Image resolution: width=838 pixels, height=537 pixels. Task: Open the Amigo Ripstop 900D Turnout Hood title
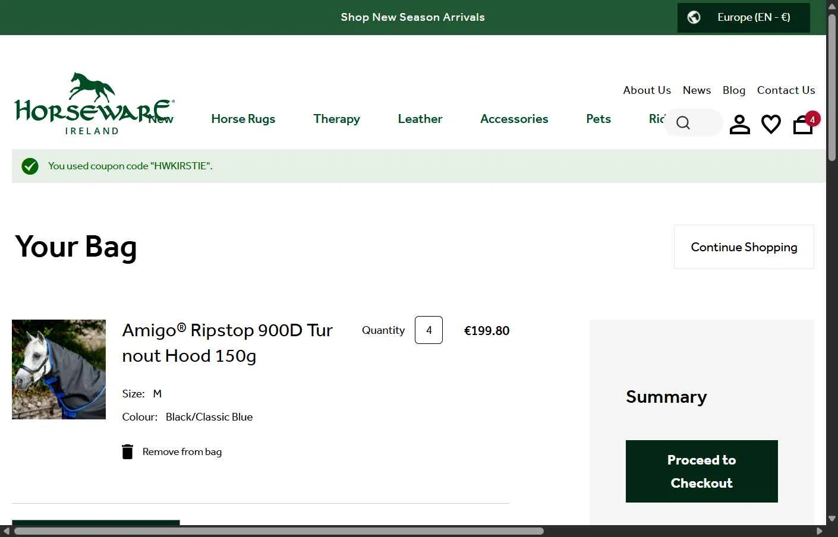click(x=227, y=343)
